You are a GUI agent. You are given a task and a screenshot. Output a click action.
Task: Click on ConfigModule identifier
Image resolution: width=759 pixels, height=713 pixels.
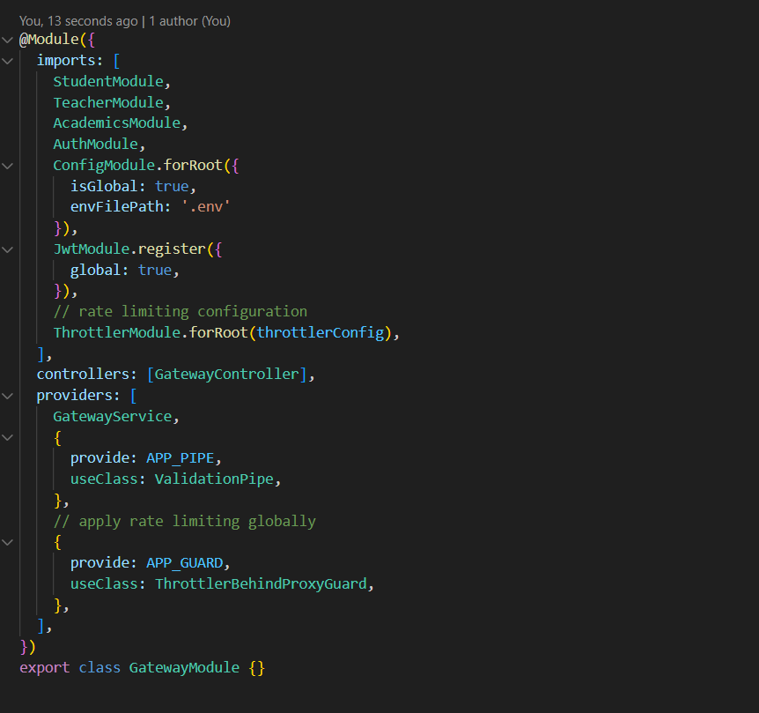[x=104, y=166]
